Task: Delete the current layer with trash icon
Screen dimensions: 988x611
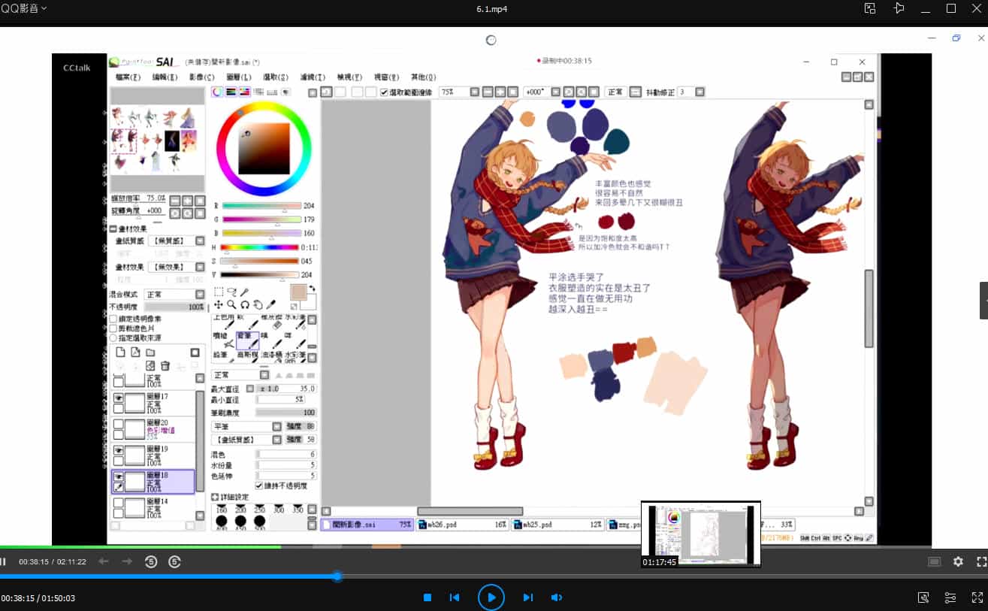Action: 166,365
